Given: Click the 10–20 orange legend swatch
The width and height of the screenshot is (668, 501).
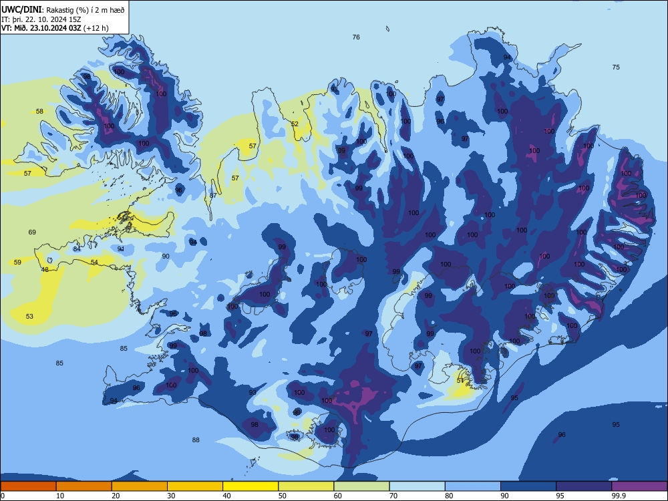Looking at the screenshot, I should click(x=84, y=486).
